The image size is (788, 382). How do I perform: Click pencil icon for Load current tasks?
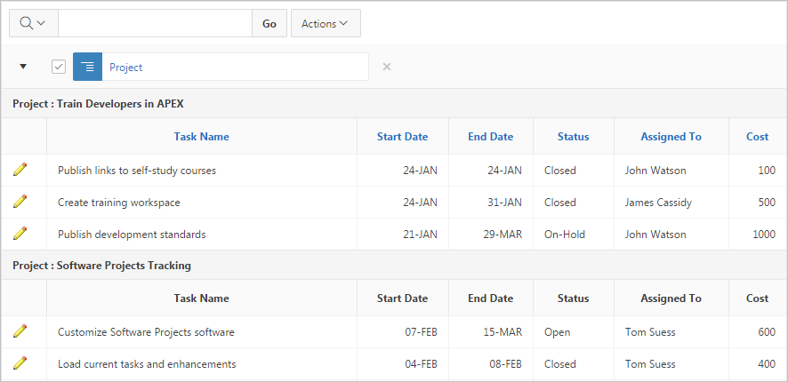coord(20,363)
